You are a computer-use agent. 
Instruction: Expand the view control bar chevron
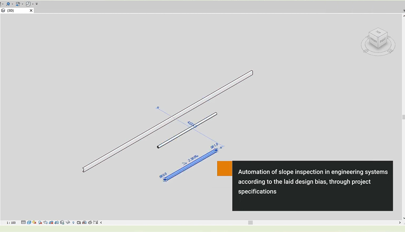coord(101,223)
